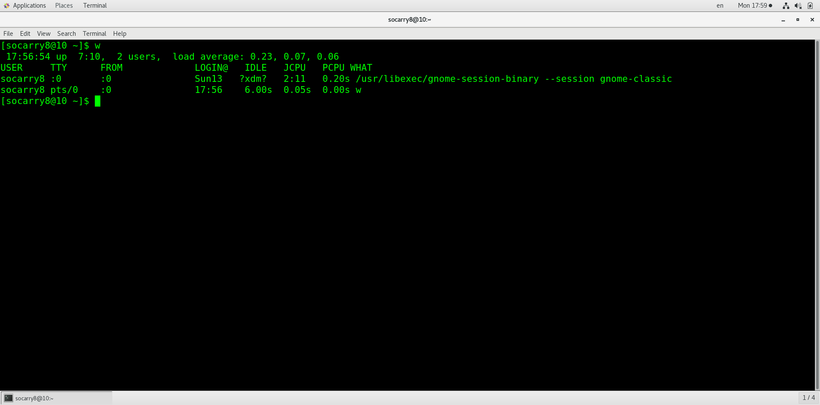Open the Search menu

[x=67, y=34]
